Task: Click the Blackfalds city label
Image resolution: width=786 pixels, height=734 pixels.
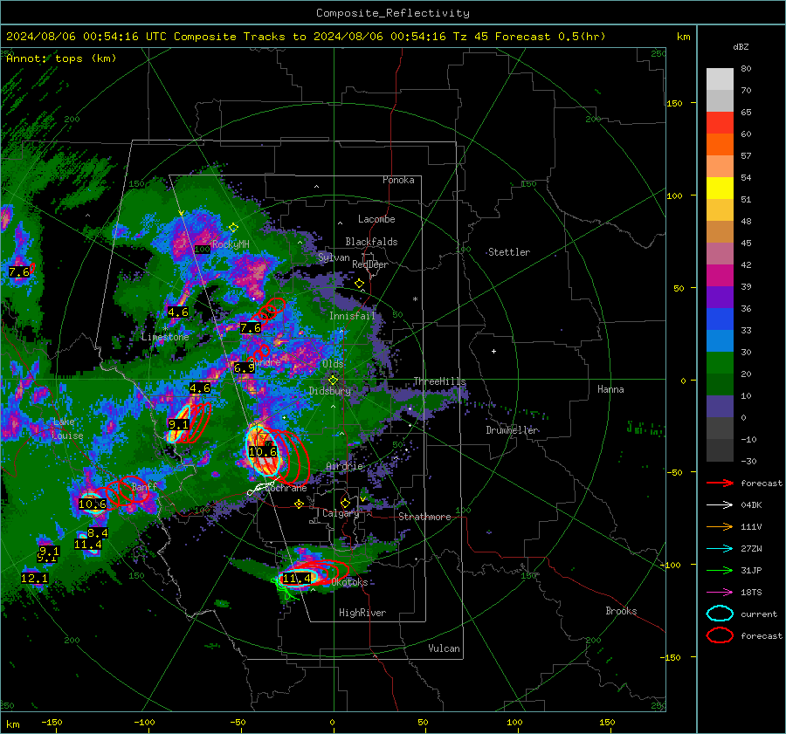Action: point(371,242)
